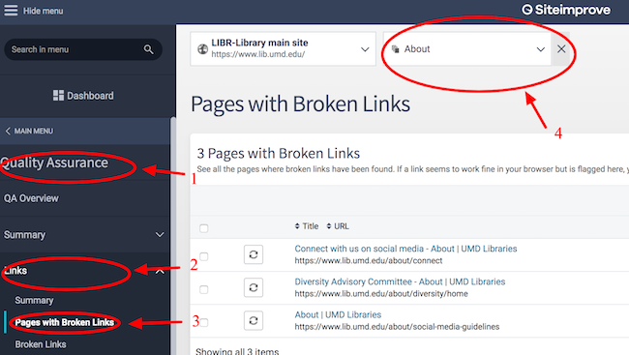The height and width of the screenshot is (355, 629).
Task: Click the sidebar vertical scrollbar
Action: pyautogui.click(x=173, y=236)
